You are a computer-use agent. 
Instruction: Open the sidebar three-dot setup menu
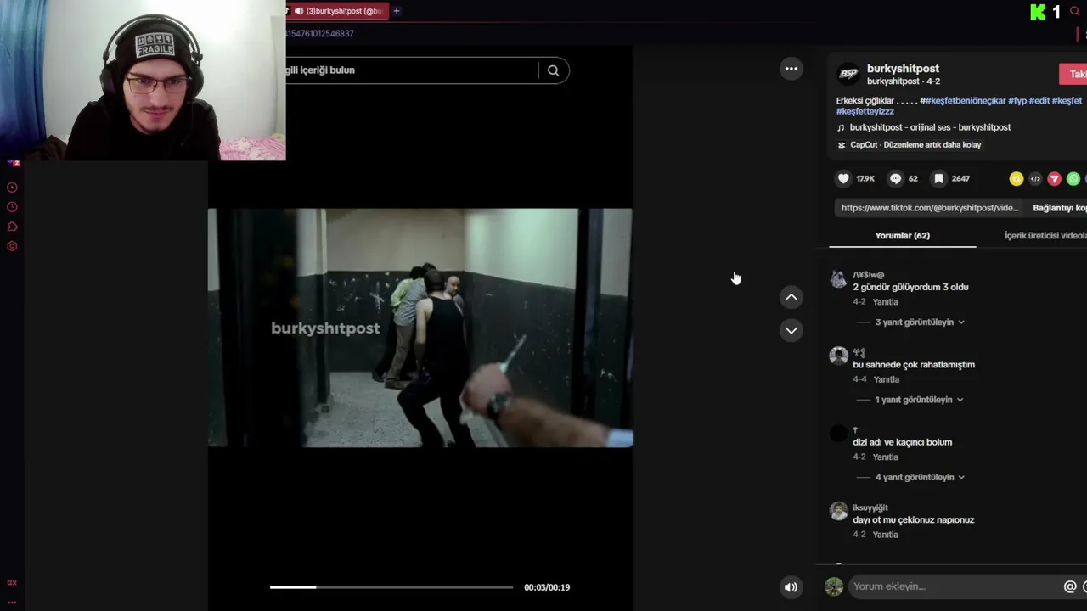tap(12, 602)
